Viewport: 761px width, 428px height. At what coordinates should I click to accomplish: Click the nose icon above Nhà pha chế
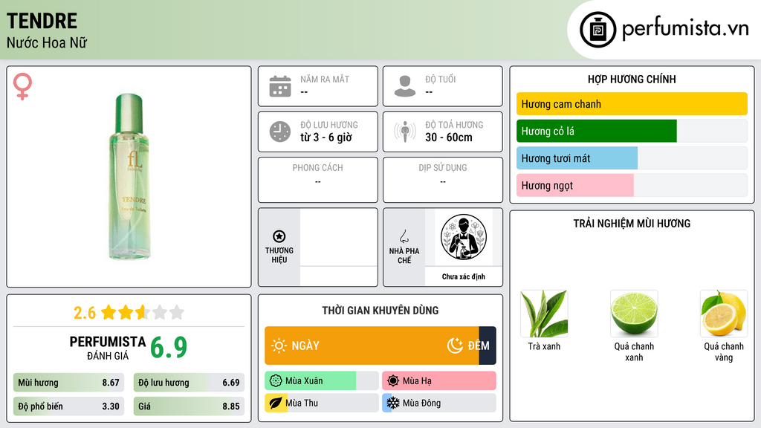pos(404,236)
